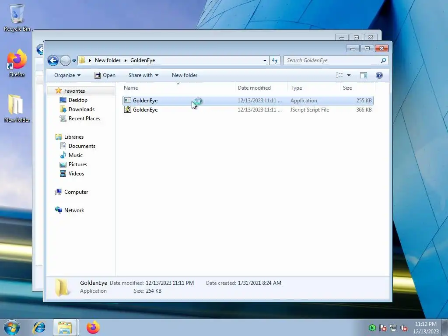Open network tray icon

tap(393, 328)
